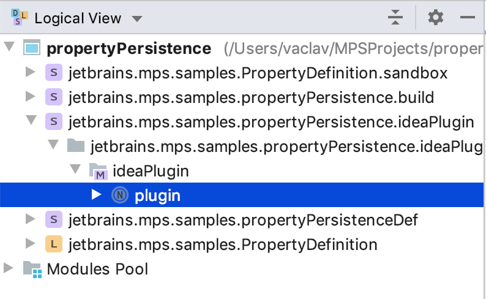This screenshot has width=486, height=299.
Task: Collapse the propertyPersistence project node
Action: tap(9, 48)
